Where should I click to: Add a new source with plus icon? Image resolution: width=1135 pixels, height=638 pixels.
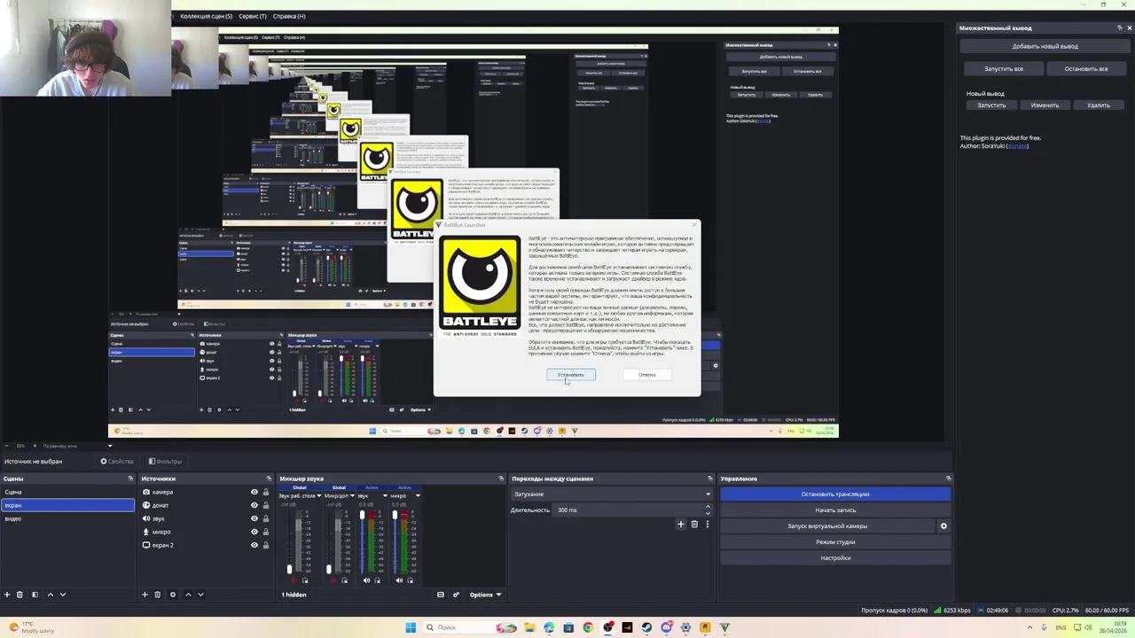point(145,595)
